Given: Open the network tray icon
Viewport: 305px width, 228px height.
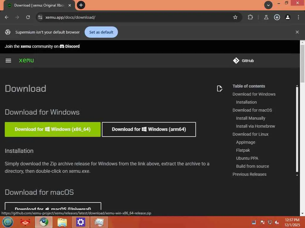Looking at the screenshot, I should pyautogui.click(x=270, y=222).
